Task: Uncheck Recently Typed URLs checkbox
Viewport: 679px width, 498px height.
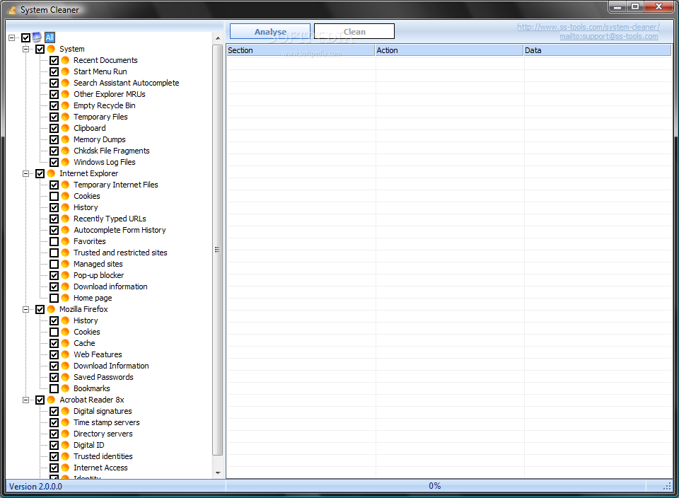Action: click(x=54, y=219)
